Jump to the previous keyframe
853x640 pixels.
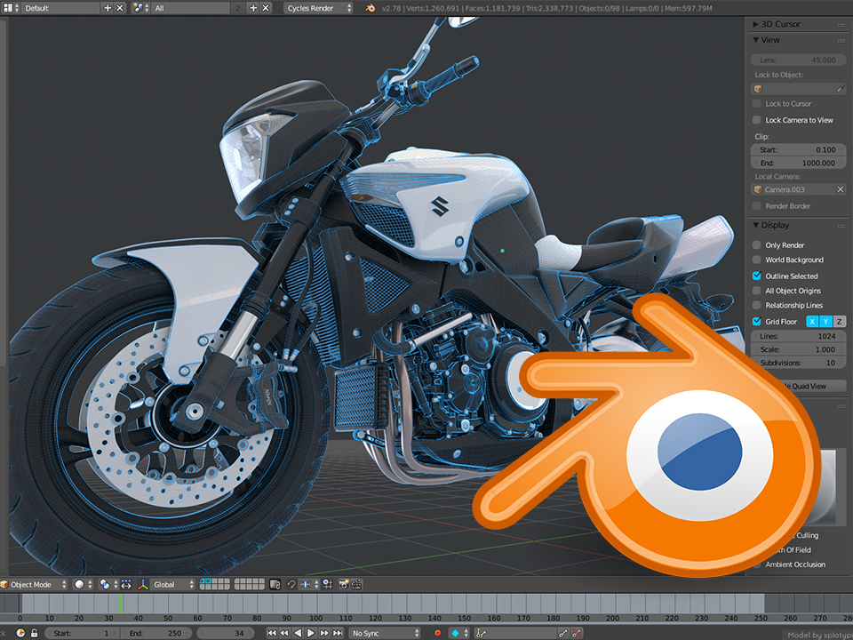point(284,633)
